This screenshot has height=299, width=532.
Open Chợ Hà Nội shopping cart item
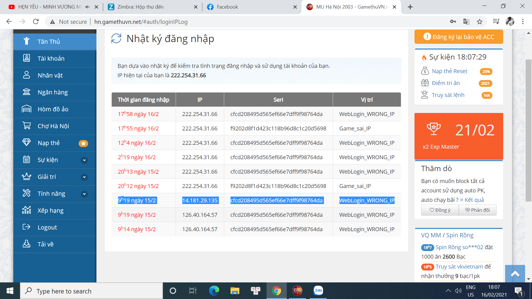pyautogui.click(x=53, y=126)
